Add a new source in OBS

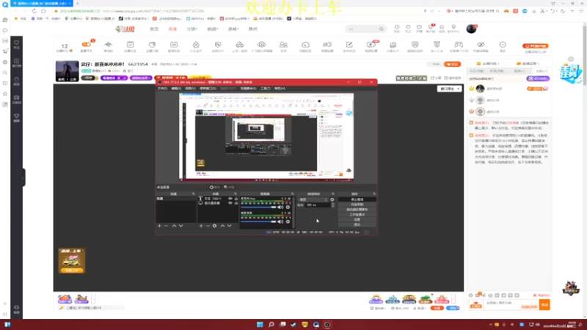coord(201,226)
